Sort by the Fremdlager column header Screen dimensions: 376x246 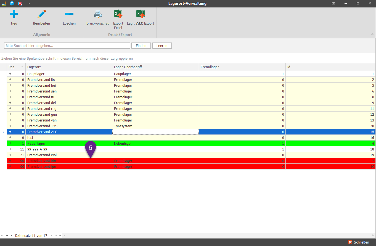pos(242,67)
